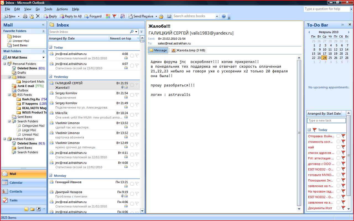Switch to the Calendar pane
The width and height of the screenshot is (354, 221).
coord(24,183)
